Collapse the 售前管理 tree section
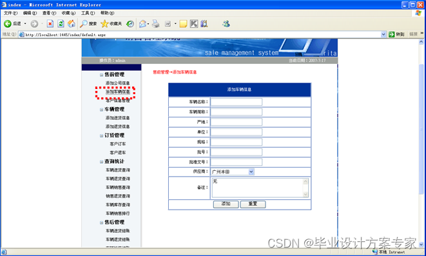The height and width of the screenshot is (256, 426). [101, 75]
